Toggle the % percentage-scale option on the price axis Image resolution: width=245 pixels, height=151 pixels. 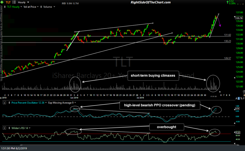pyautogui.click(x=241, y=98)
